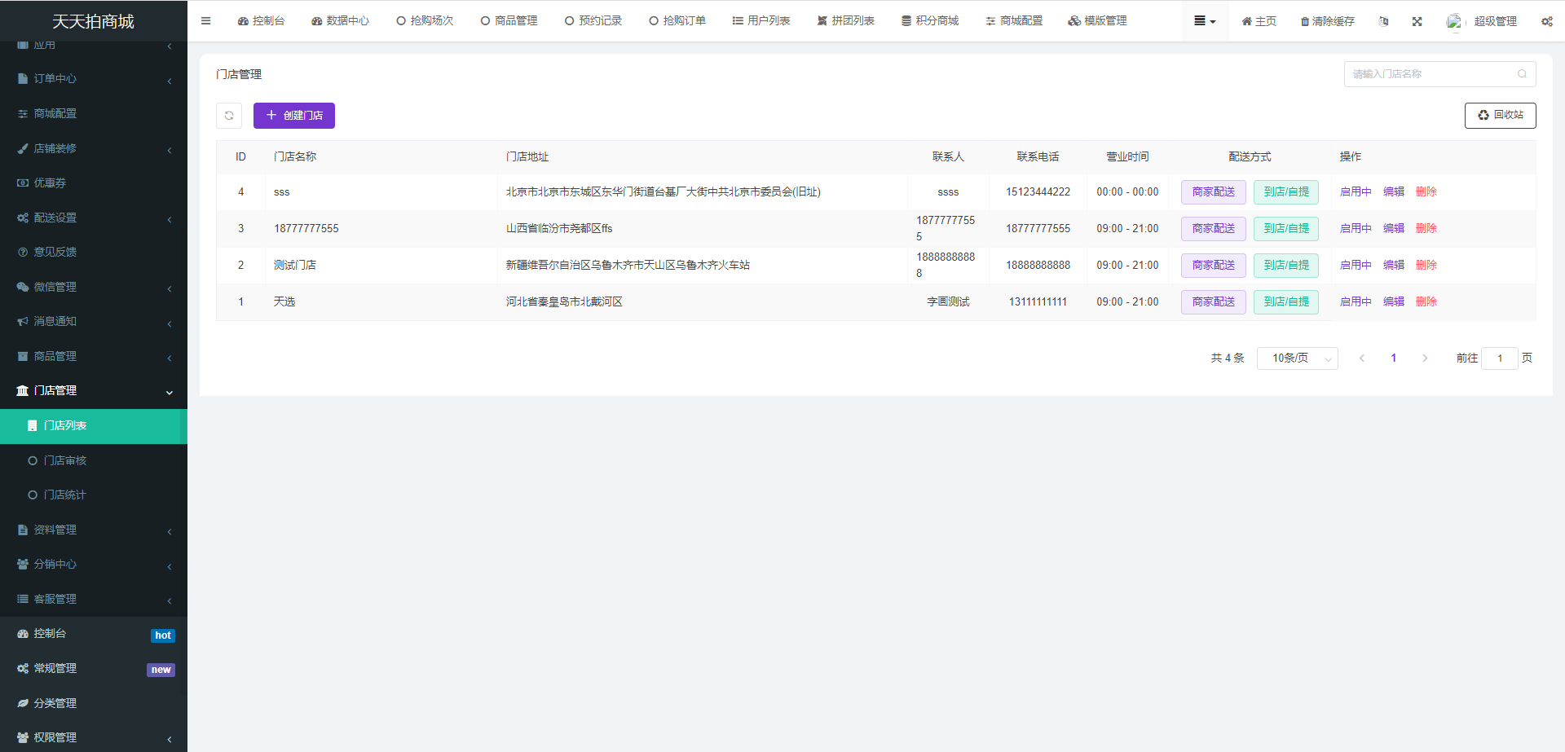Click the search magnifier icon in store search
The height and width of the screenshot is (752, 1565).
coord(1522,74)
